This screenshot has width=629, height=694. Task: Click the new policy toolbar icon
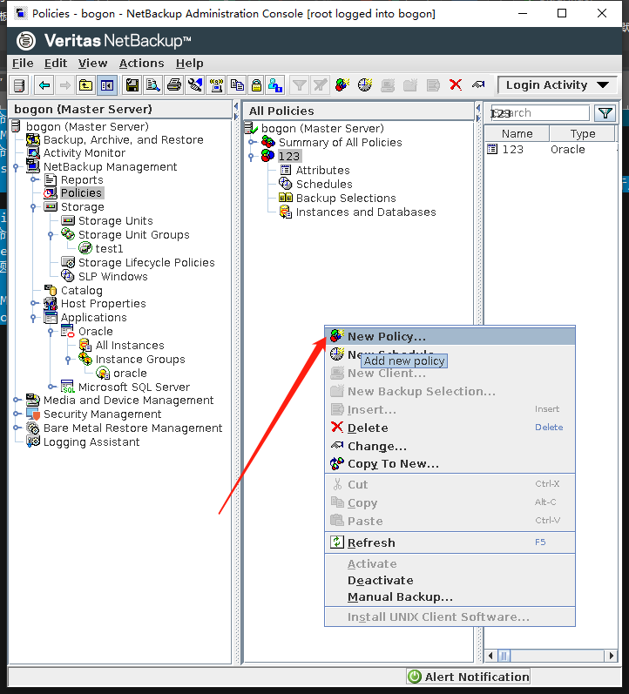point(342,84)
